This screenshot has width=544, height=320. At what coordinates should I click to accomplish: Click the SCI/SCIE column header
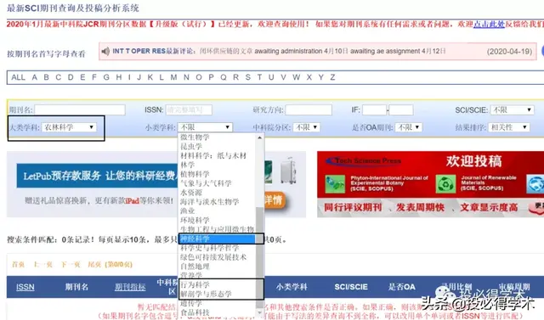351,287
